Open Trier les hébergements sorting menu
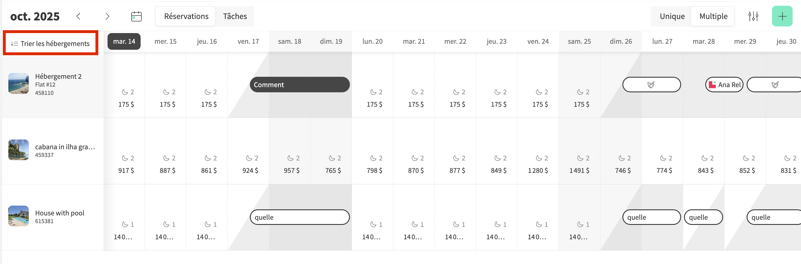Screen dimensions: 801x264 click(x=51, y=43)
